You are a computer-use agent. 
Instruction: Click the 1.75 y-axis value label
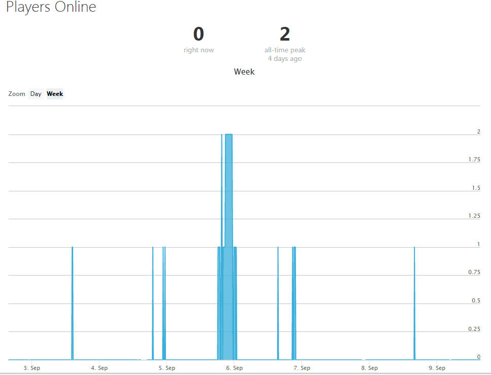474,160
